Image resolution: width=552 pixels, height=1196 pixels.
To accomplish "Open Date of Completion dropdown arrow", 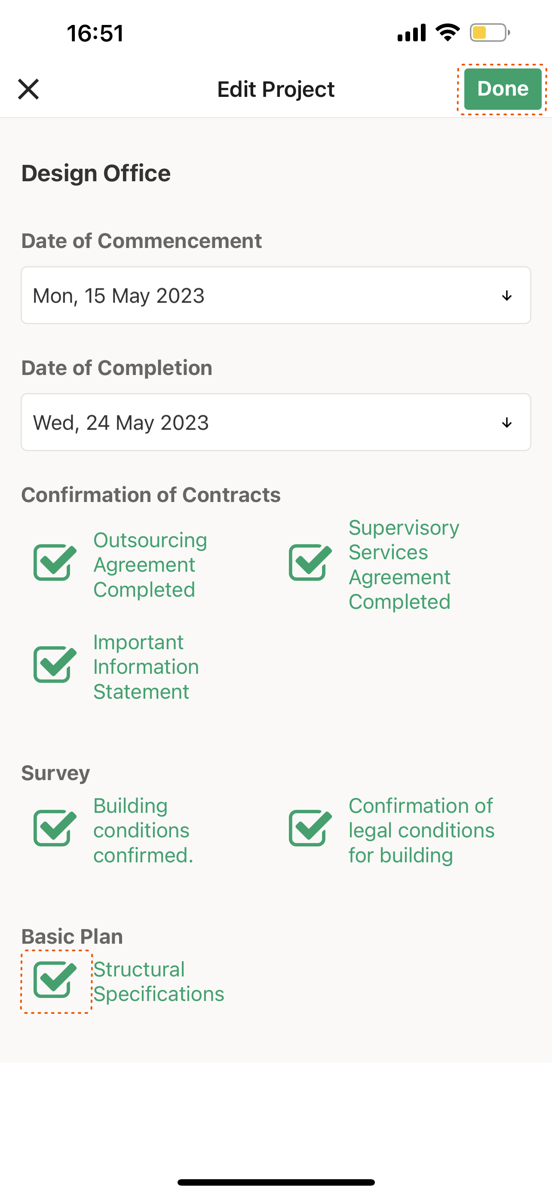I will pyautogui.click(x=506, y=422).
